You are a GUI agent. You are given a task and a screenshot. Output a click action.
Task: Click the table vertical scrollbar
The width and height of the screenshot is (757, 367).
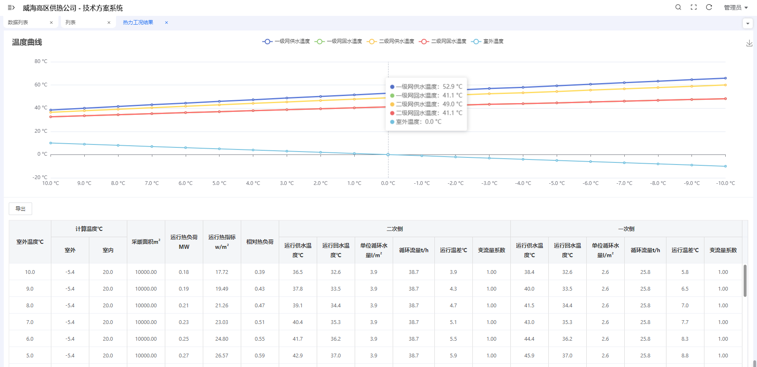tap(745, 281)
